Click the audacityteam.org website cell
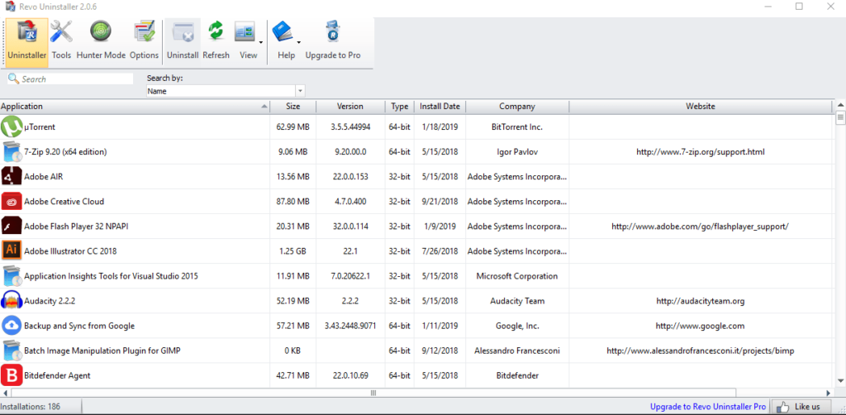The height and width of the screenshot is (415, 846). [x=701, y=301]
